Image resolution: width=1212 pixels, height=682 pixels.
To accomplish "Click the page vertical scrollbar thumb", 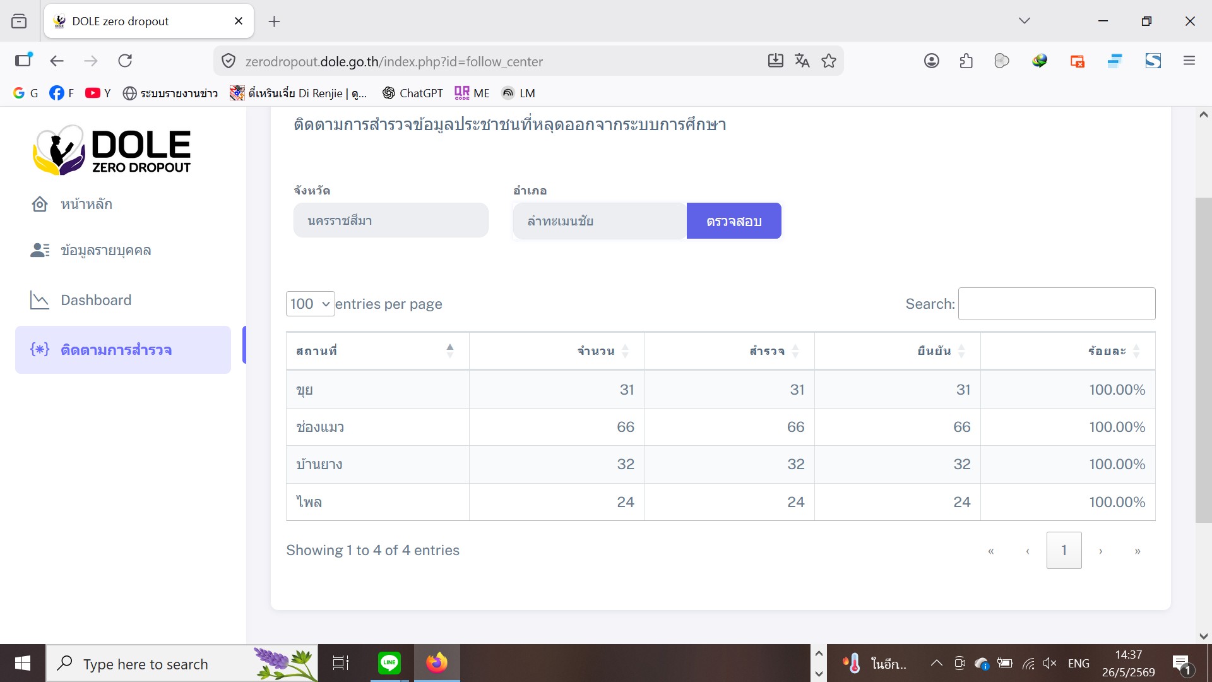I will (x=1203, y=360).
